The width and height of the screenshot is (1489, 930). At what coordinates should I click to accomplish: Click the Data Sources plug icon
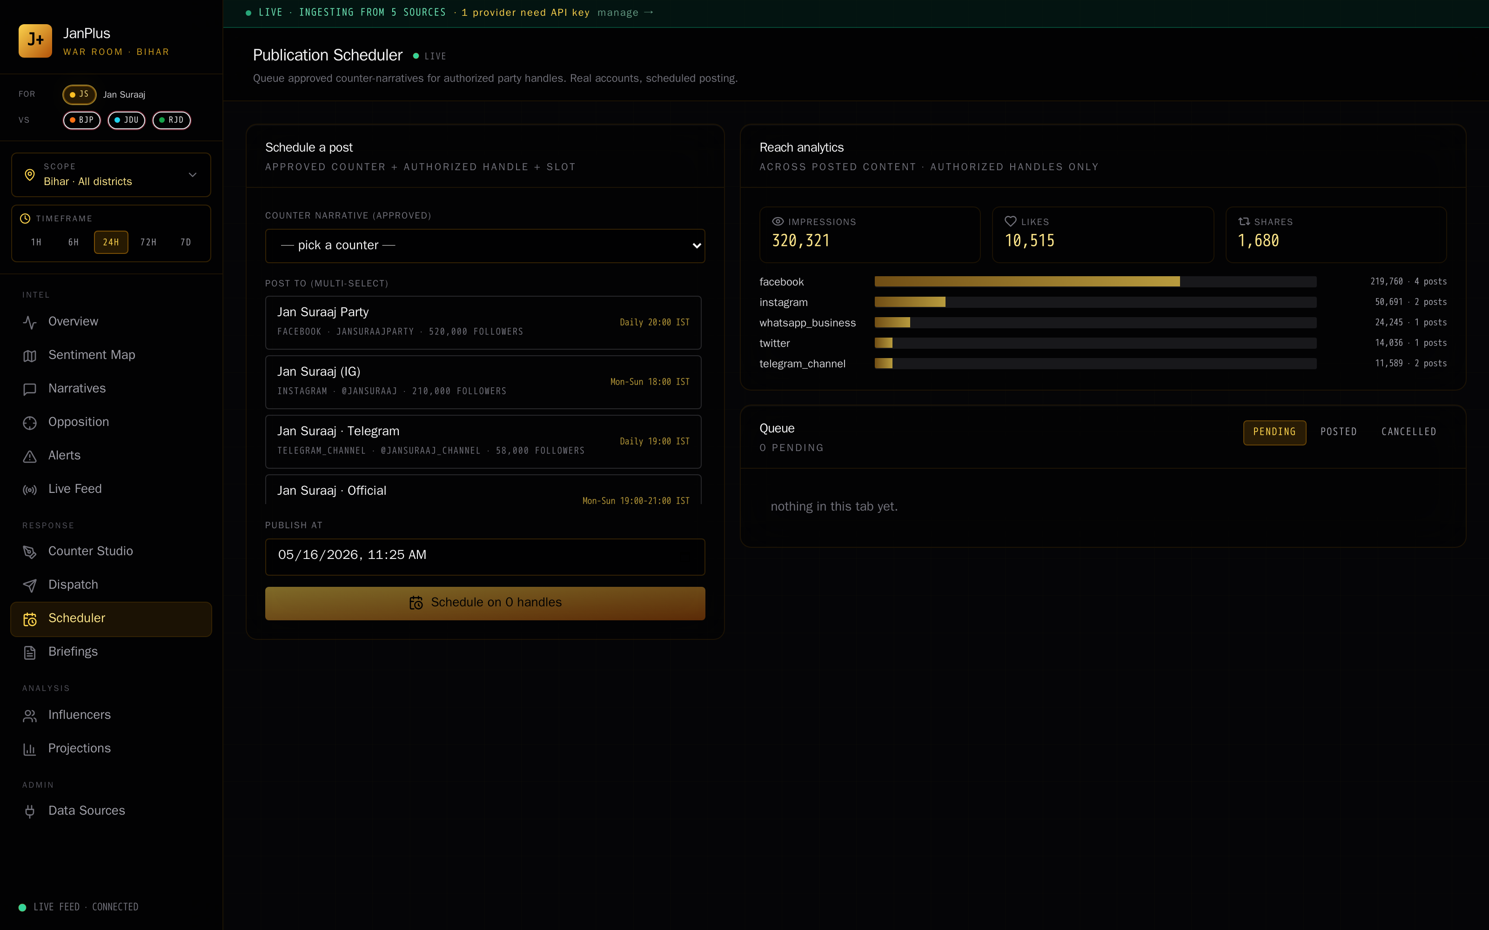[29, 811]
